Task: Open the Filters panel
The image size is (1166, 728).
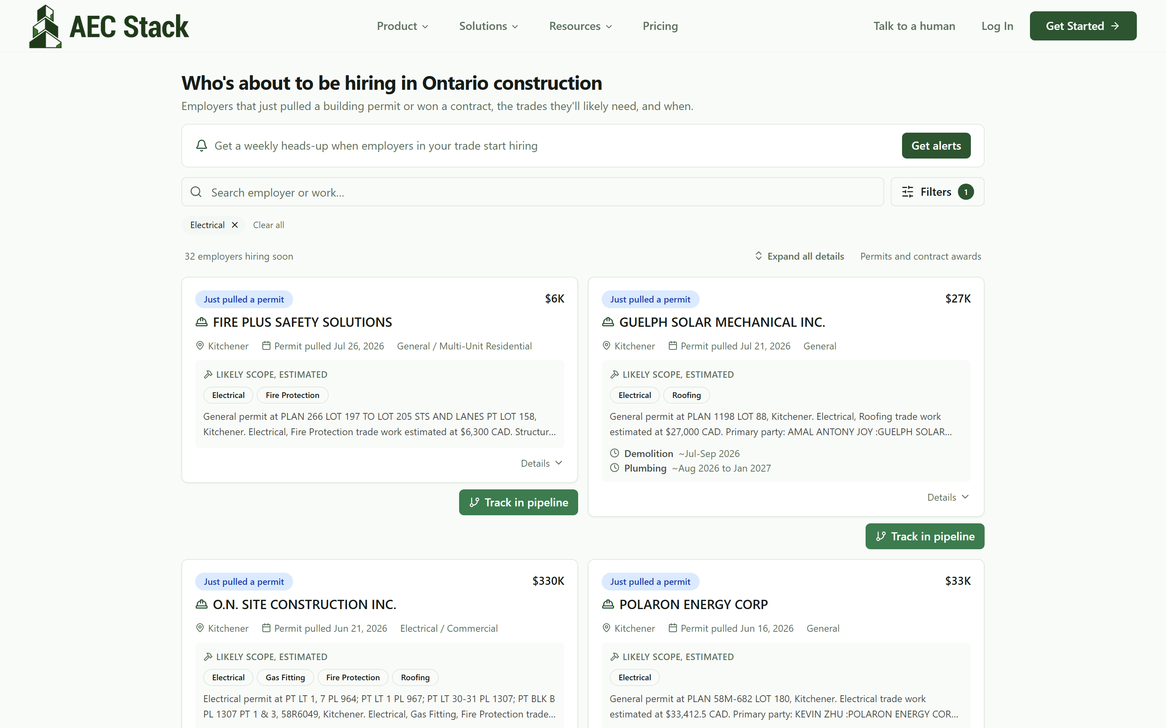Action: click(937, 192)
